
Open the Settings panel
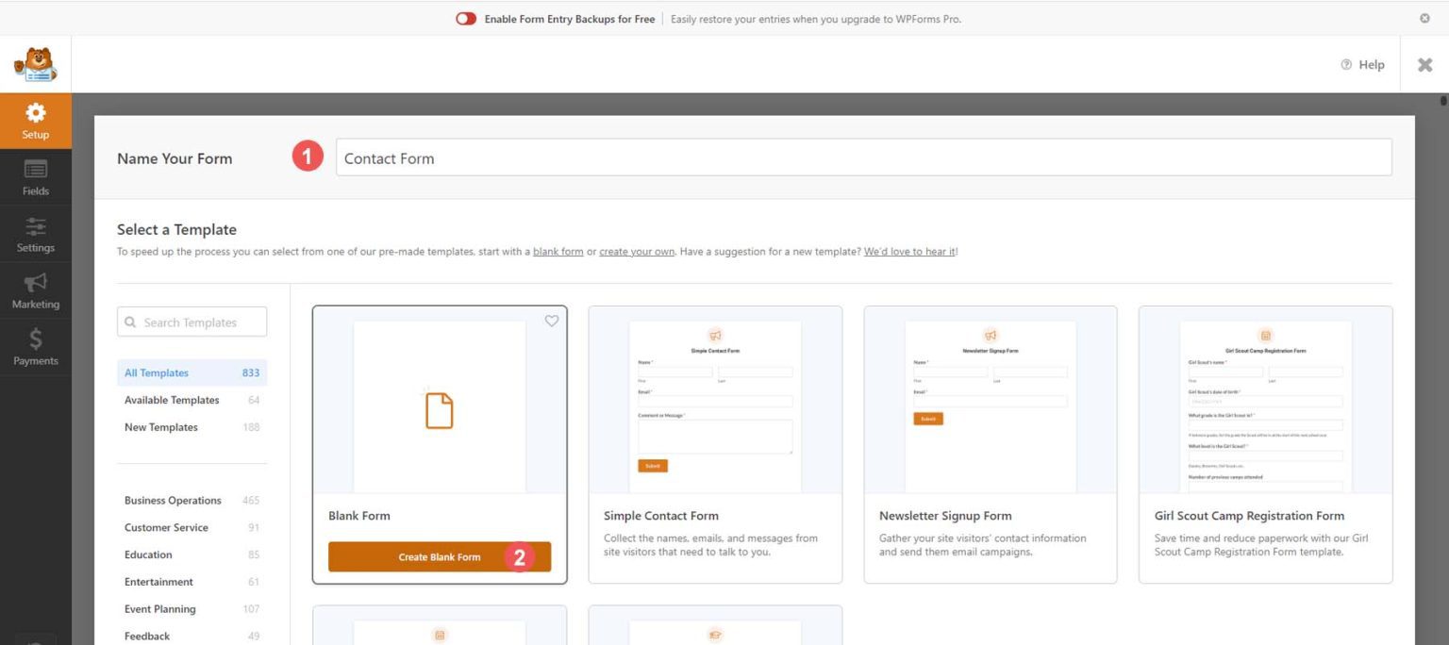click(x=35, y=234)
